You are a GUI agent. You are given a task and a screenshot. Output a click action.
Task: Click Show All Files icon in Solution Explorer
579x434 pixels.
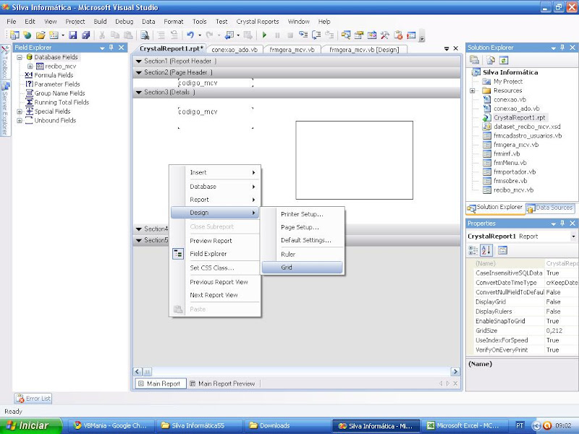pos(491,60)
